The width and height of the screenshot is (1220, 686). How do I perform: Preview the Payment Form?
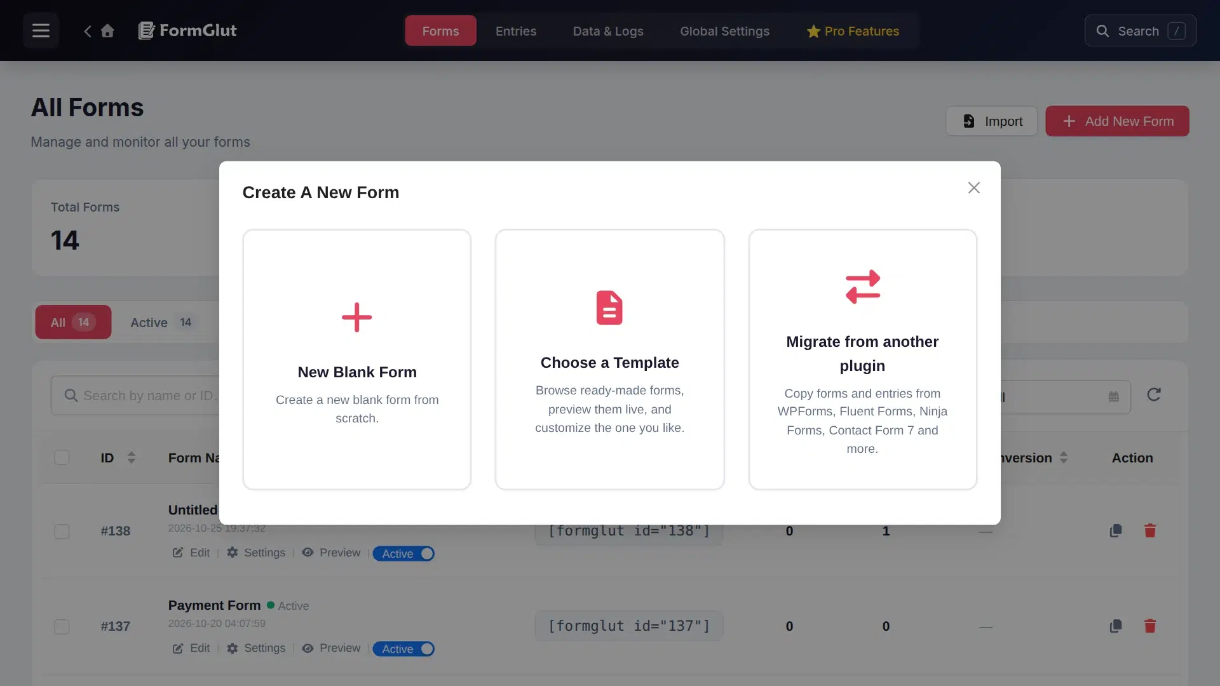pos(331,648)
